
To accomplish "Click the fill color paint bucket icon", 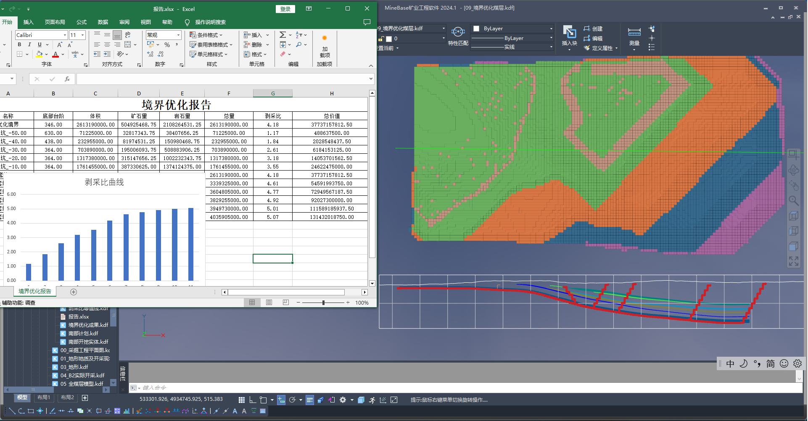I will [39, 54].
